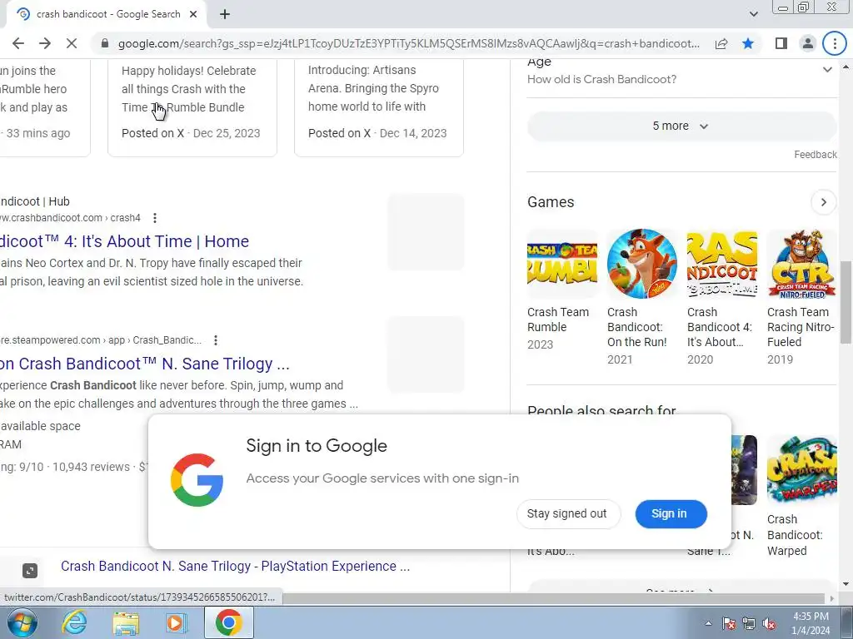Open site security padlock info

click(x=105, y=43)
